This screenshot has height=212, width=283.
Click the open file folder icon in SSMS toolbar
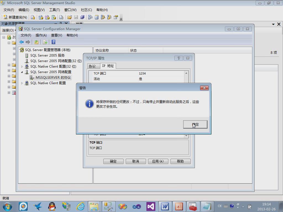click(x=70, y=17)
